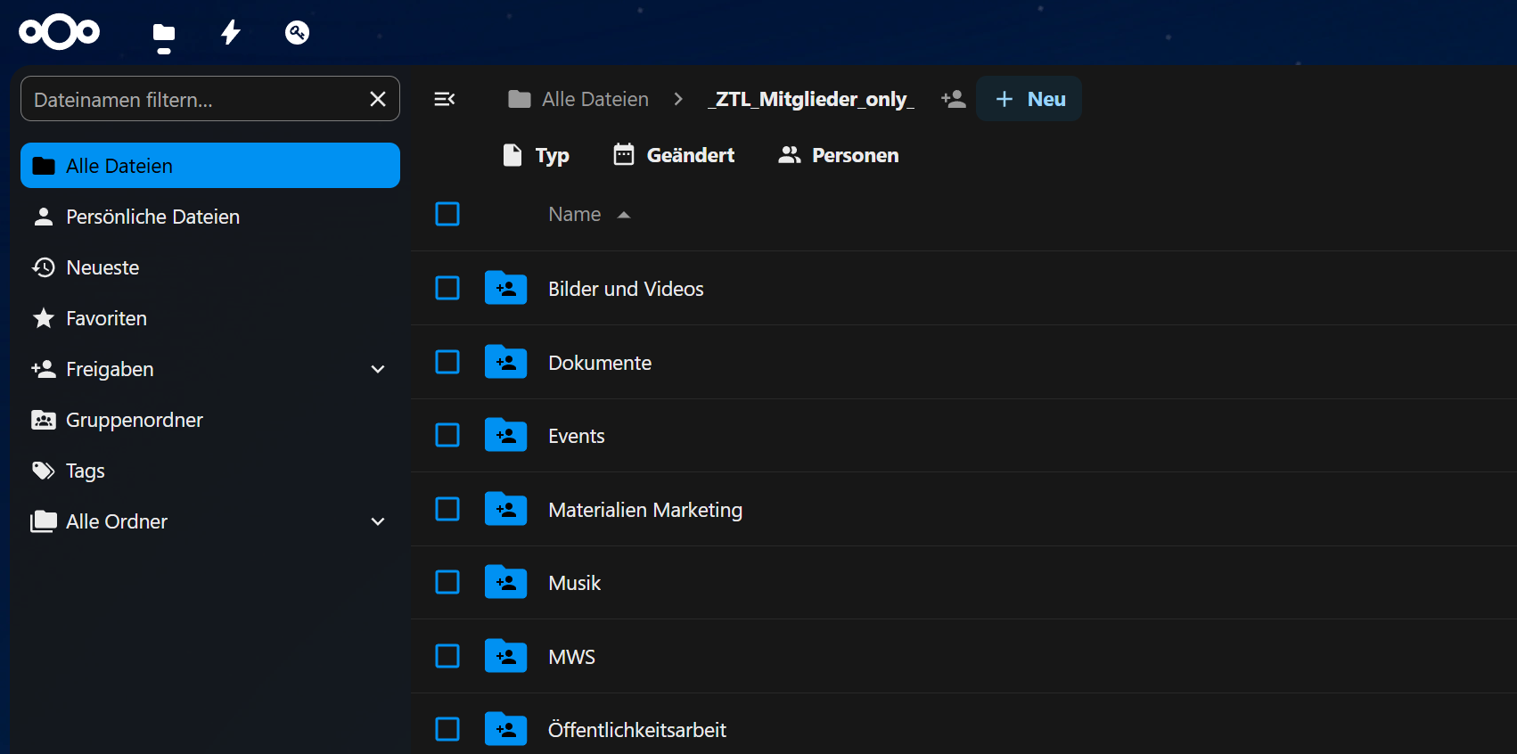Open Favoriten view
Viewport: 1517px width, 754px height.
[x=210, y=318]
